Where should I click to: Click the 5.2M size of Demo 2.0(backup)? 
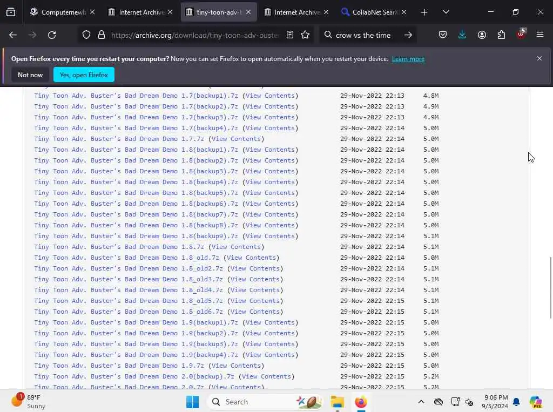click(x=431, y=376)
